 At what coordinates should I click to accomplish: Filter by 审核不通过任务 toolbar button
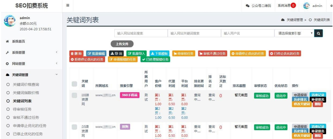(213, 54)
